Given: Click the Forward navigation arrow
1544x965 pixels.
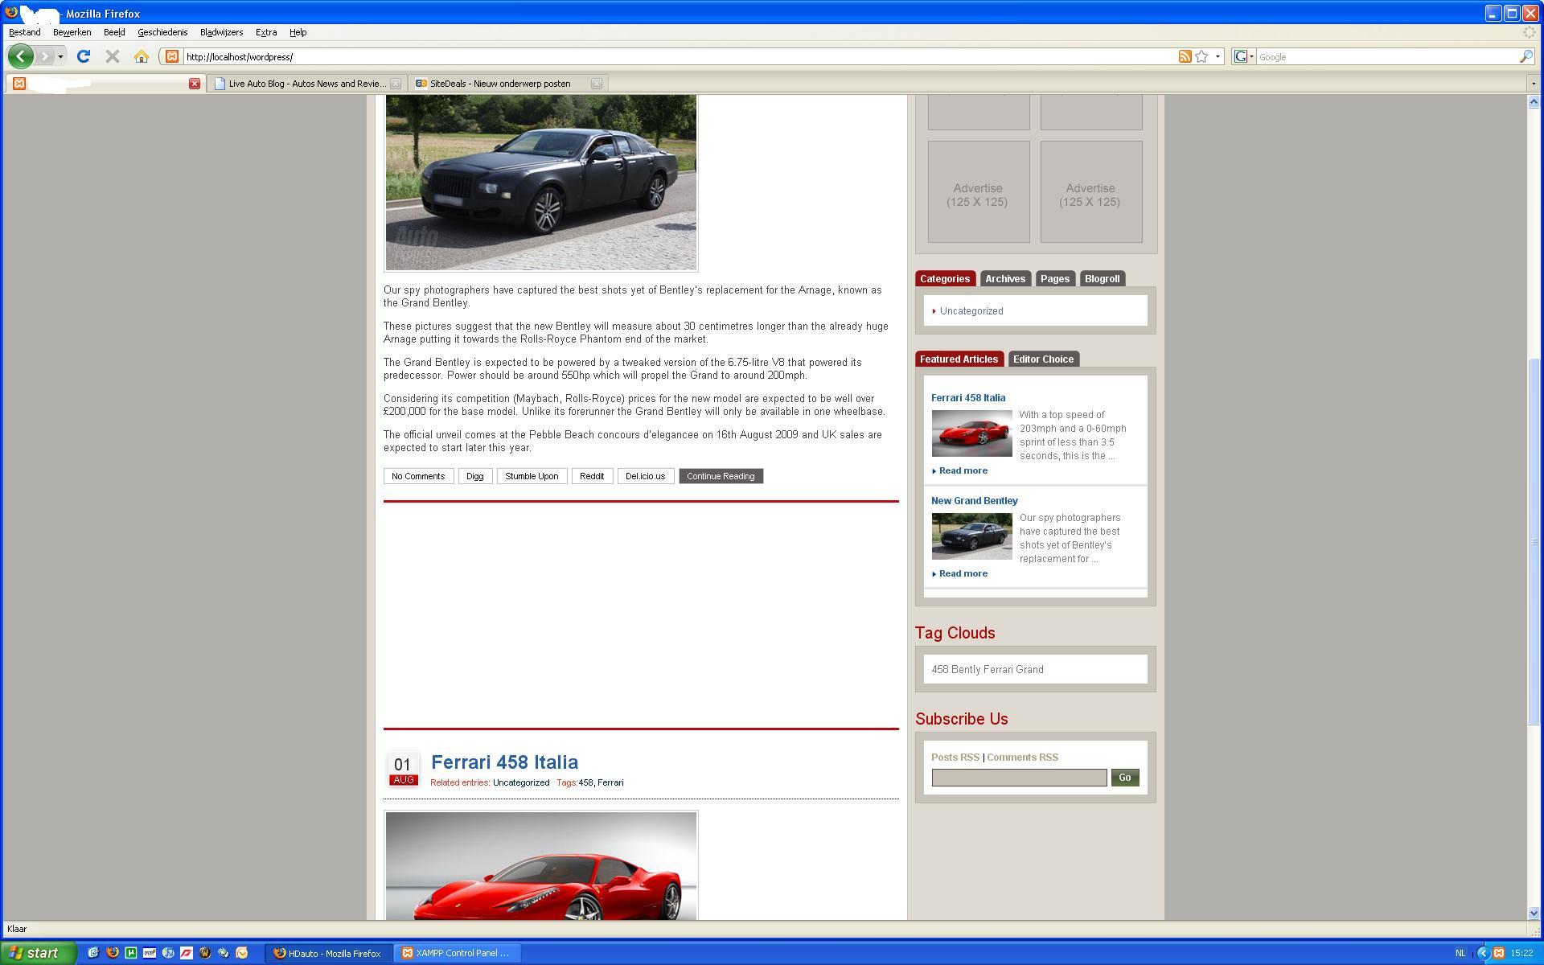Looking at the screenshot, I should click(x=45, y=56).
